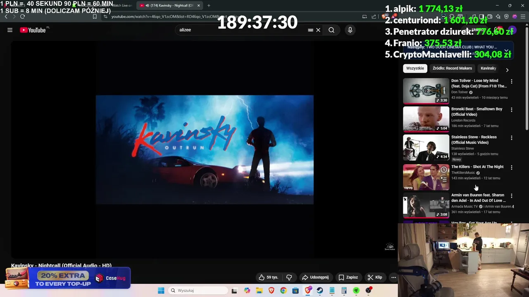Open a new browser tab
529x297 pixels.
[209, 6]
